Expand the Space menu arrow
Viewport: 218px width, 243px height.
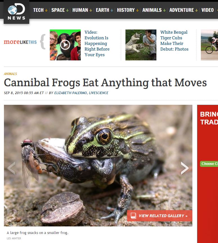[67, 10]
